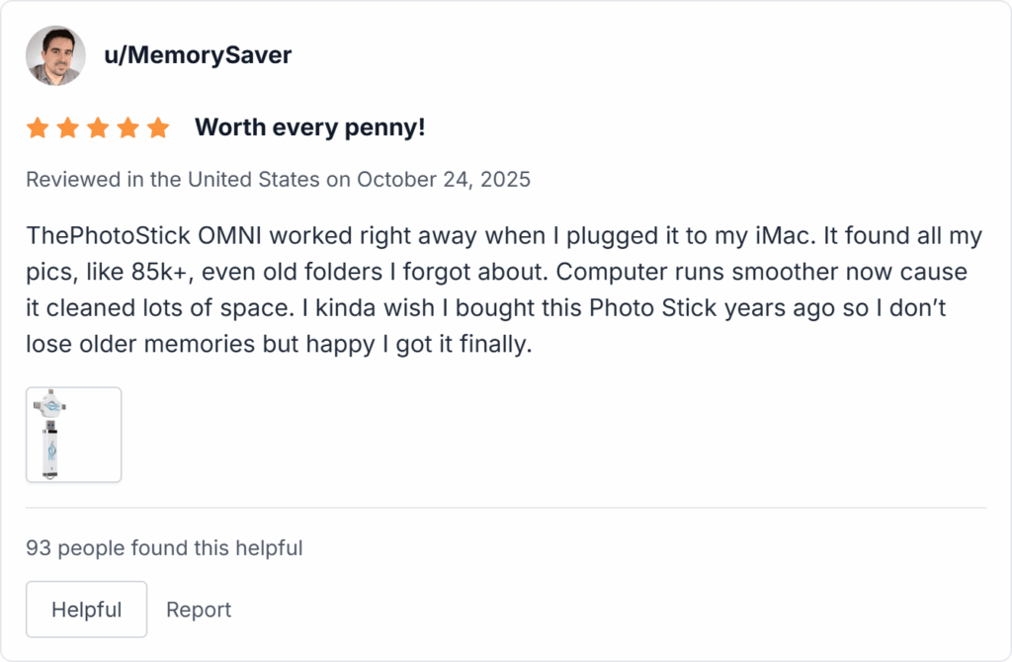Click the second star in the rating
Screen dimensions: 1012x662
tap(68, 126)
